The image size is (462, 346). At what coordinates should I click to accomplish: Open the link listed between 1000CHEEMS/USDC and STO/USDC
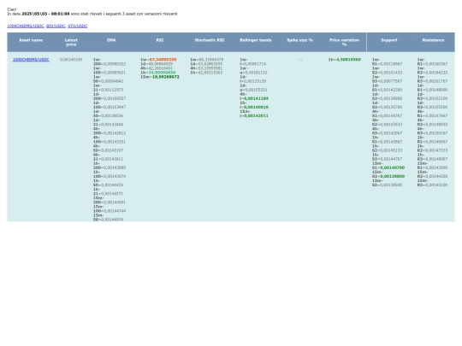56,26
